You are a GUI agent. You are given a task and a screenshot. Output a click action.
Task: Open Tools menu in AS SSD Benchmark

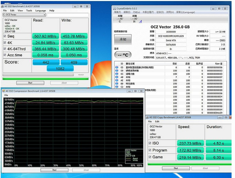click(x=29, y=10)
